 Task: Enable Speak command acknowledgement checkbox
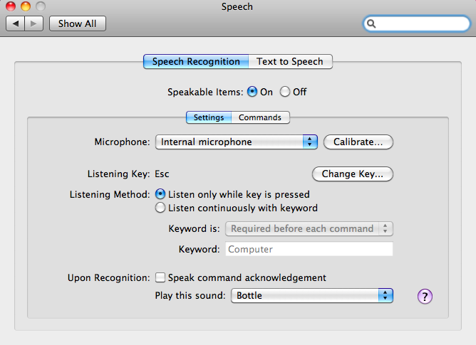(160, 278)
